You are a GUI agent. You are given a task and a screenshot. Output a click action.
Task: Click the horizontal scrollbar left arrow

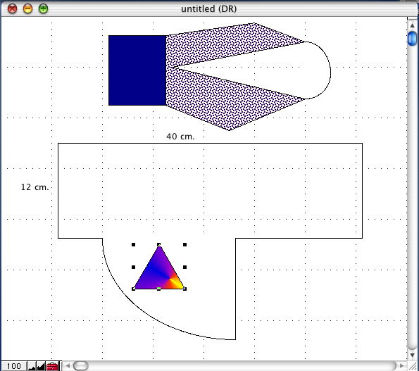point(68,365)
